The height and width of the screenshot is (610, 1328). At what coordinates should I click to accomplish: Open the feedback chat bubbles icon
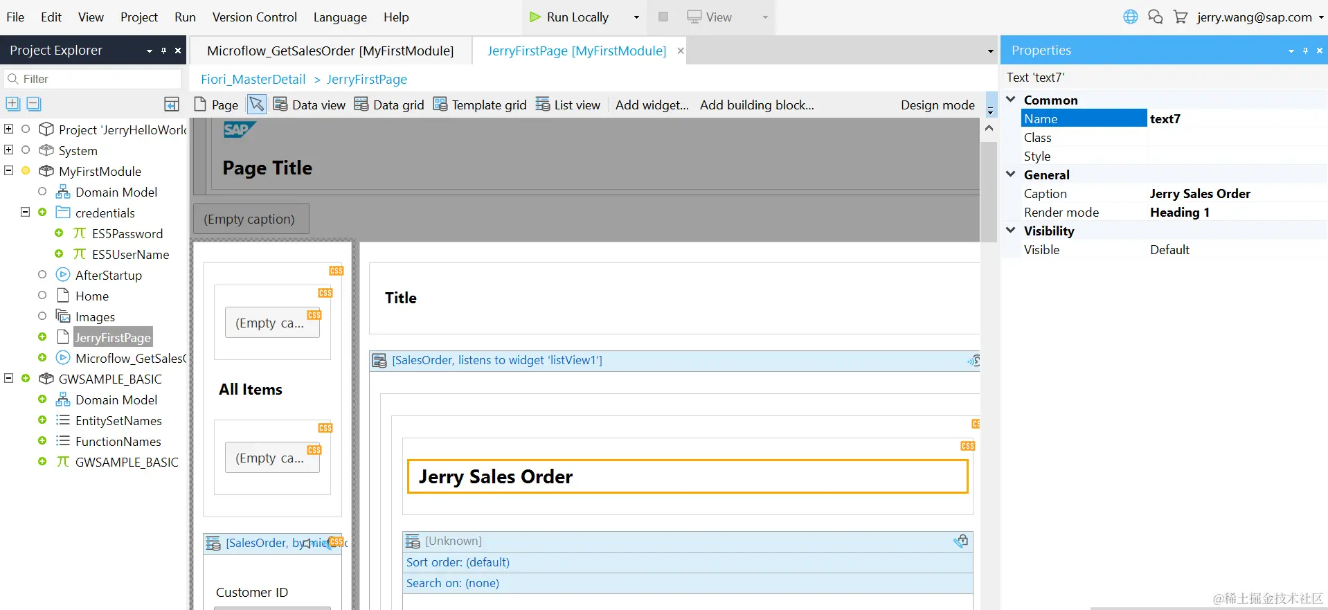click(1155, 17)
